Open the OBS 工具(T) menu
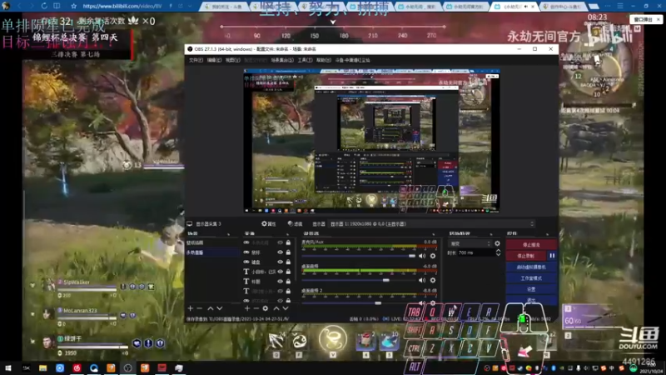 click(x=305, y=60)
